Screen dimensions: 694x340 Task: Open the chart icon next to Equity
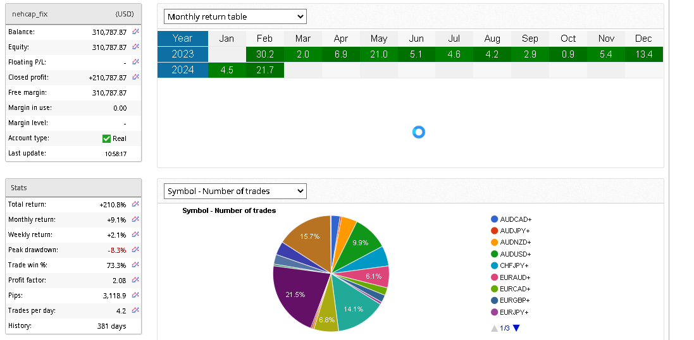click(x=135, y=47)
